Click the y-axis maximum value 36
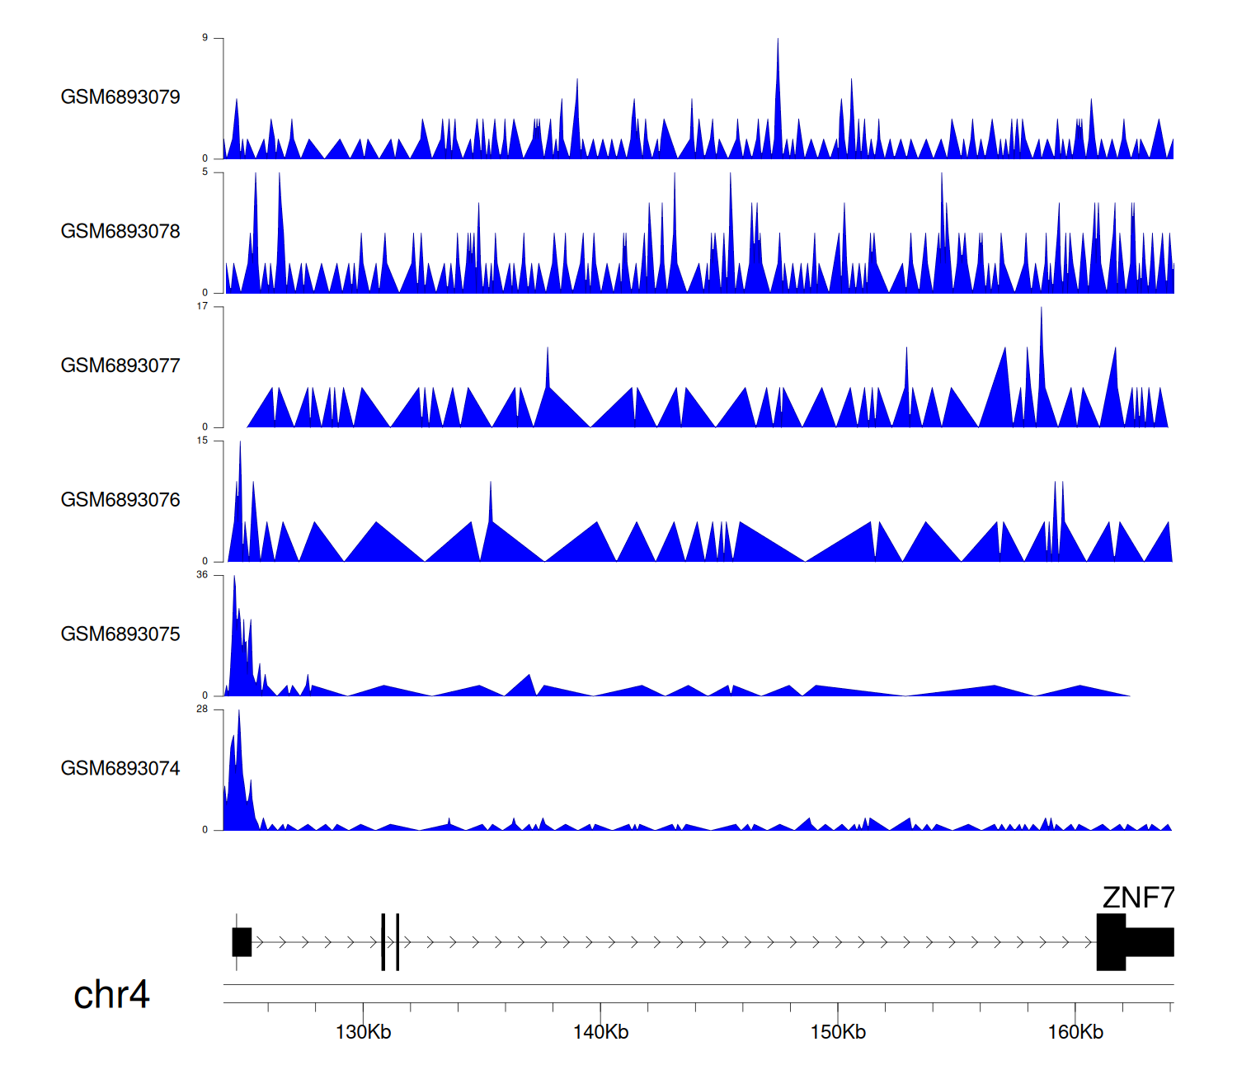Viewport: 1237px width, 1089px height. click(202, 575)
